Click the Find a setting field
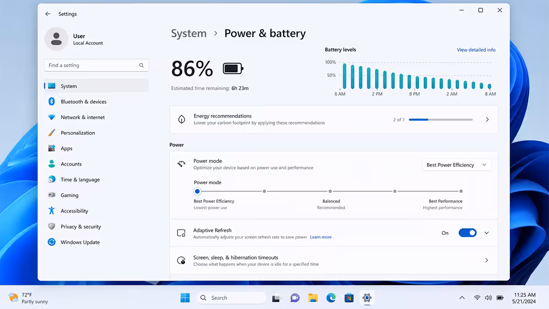Viewport: 549px width, 309px height. coord(96,65)
